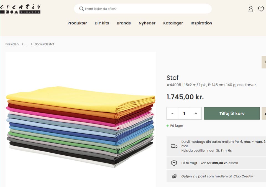The image size is (266, 187).
Task: Expand the collapsed breadcrumb ellipsis
Action: pos(27,44)
